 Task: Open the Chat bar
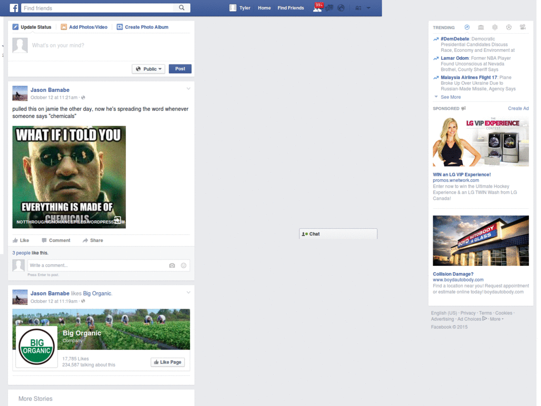(x=338, y=234)
